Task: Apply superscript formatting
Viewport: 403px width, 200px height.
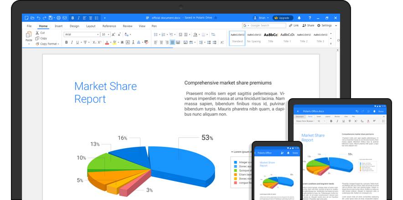Action: click(x=99, y=42)
